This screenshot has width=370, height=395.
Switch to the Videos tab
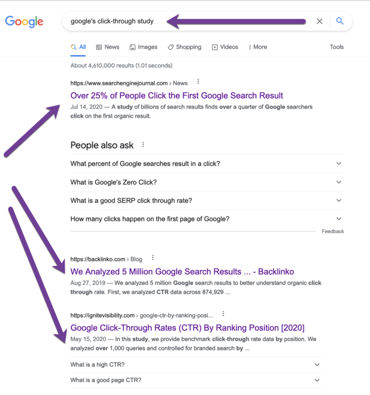click(x=225, y=47)
